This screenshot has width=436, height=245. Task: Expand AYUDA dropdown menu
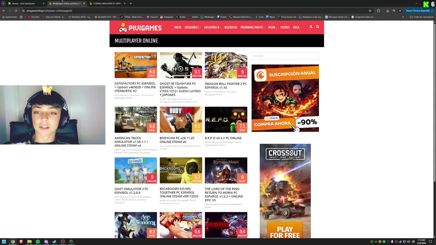[x=272, y=27]
